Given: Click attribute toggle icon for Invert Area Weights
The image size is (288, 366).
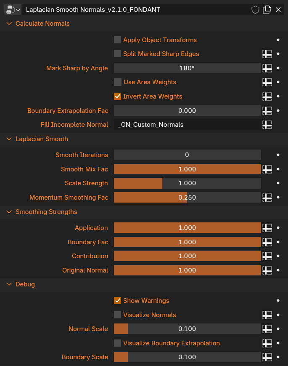Looking at the screenshot, I should (x=267, y=96).
